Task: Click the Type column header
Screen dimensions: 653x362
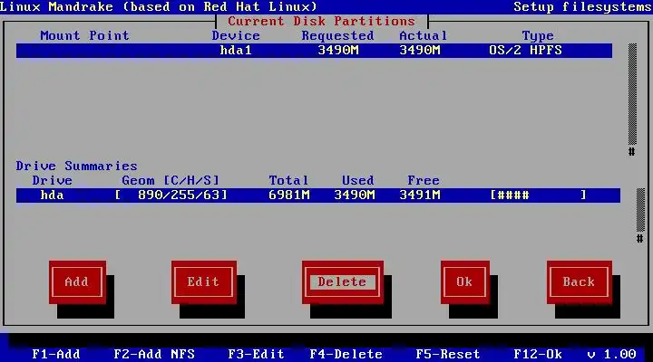Action: pos(538,36)
